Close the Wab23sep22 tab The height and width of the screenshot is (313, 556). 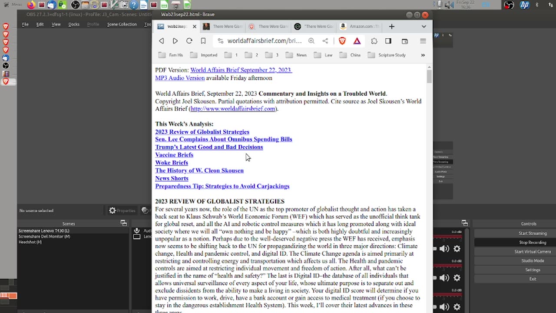(194, 27)
